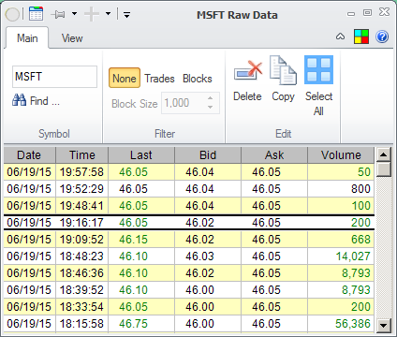
Task: Open the customize quick access toolbar arrow
Action: pyautogui.click(x=126, y=15)
